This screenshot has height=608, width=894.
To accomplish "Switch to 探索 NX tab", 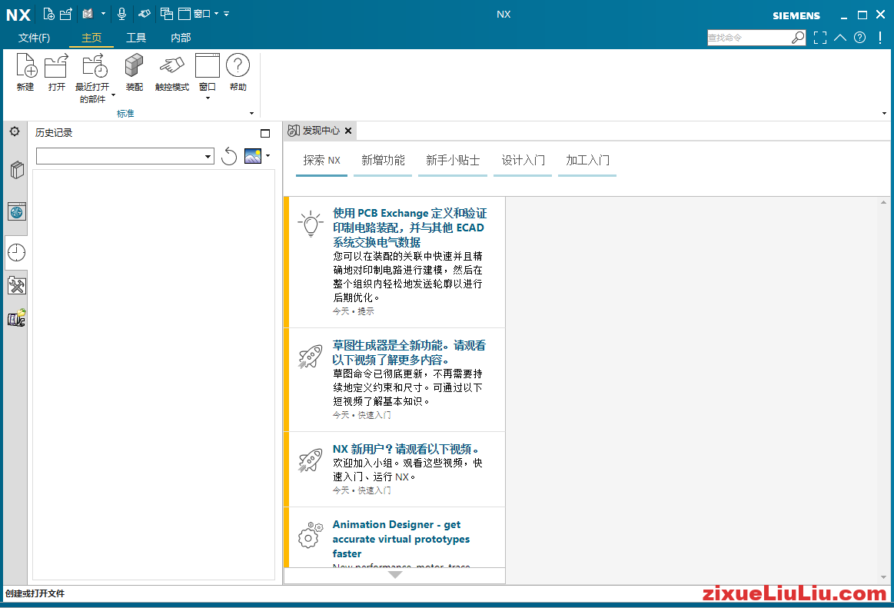I will pos(321,161).
